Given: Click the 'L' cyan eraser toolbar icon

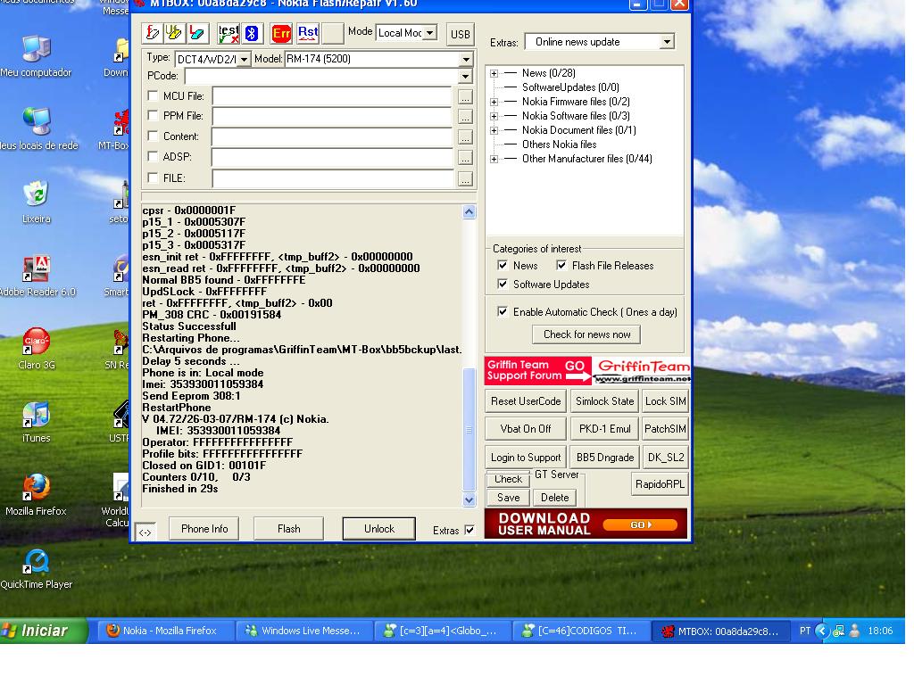Looking at the screenshot, I should coord(197,33).
